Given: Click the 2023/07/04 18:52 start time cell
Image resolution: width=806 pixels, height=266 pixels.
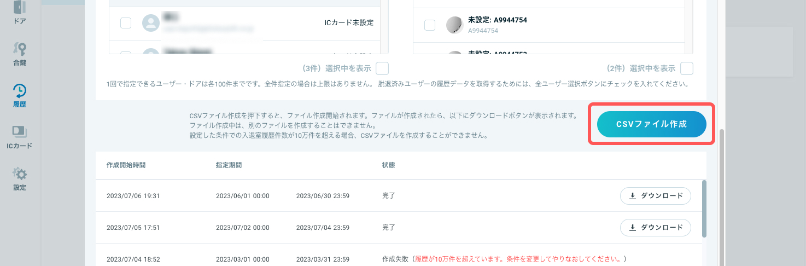Looking at the screenshot, I should click(x=133, y=259).
